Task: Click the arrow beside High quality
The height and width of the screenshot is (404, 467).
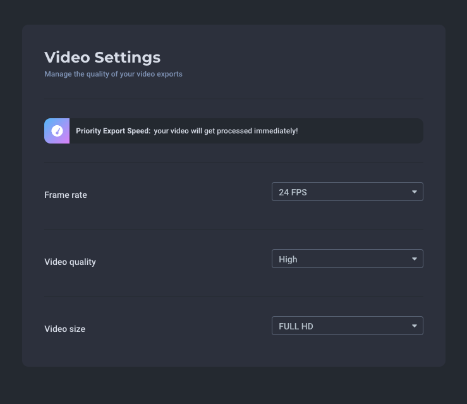Action: (415, 259)
